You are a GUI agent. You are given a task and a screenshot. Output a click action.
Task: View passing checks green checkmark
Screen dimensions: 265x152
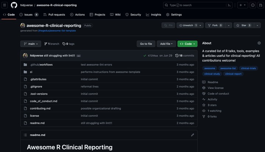145,55
